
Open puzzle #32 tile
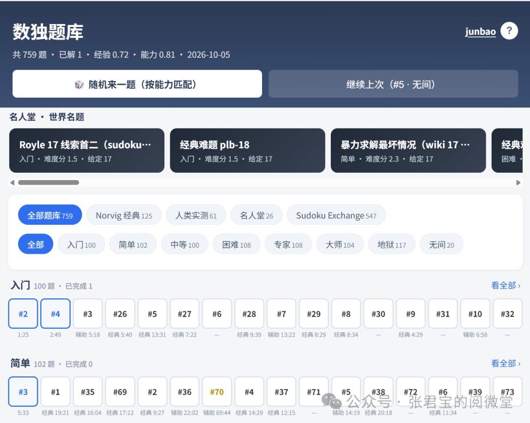(507, 314)
